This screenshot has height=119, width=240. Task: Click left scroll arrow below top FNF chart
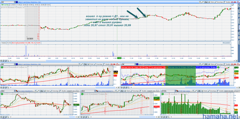point(10,61)
